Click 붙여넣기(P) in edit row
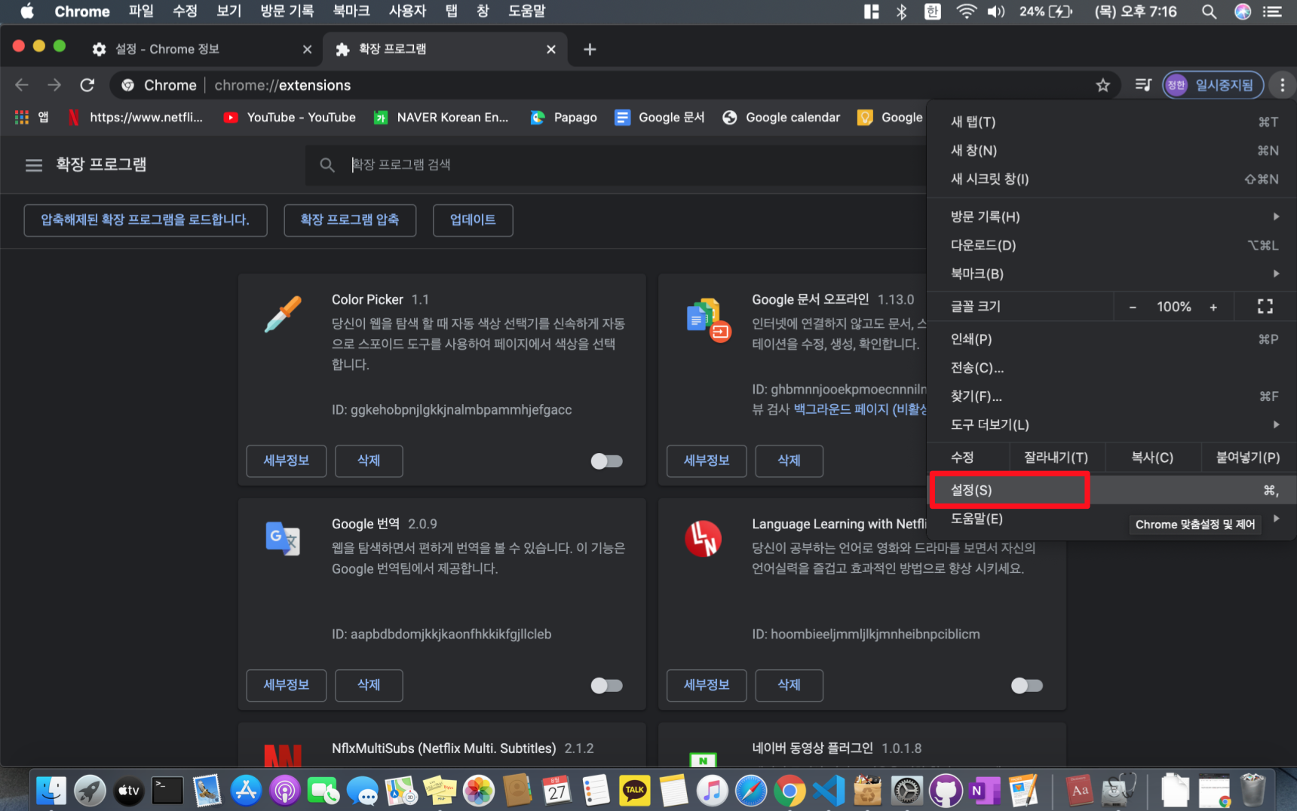 pyautogui.click(x=1248, y=458)
